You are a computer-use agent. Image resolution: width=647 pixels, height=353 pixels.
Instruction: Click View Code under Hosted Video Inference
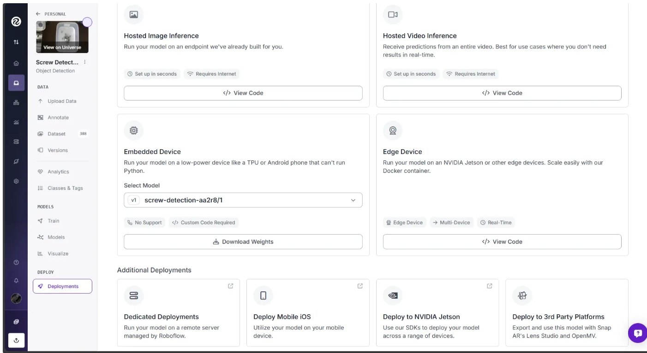(502, 93)
